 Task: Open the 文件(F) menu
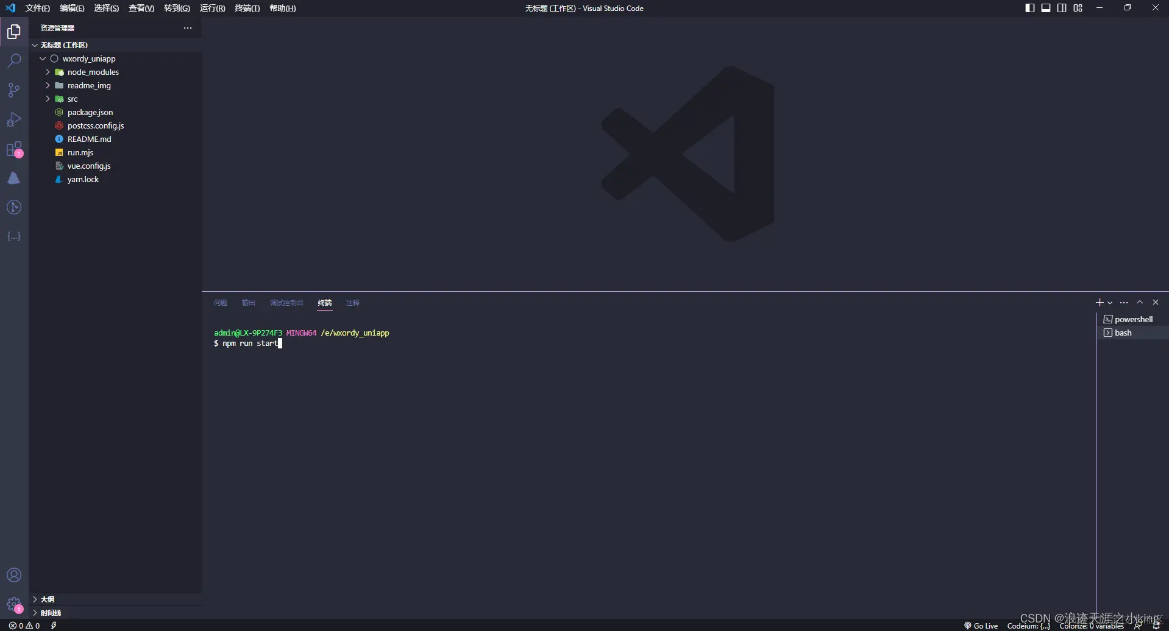[x=37, y=8]
